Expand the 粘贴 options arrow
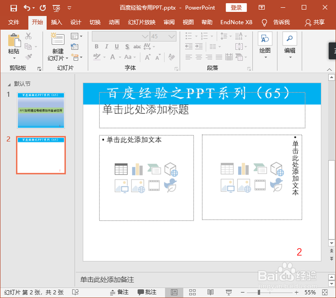 (14, 58)
